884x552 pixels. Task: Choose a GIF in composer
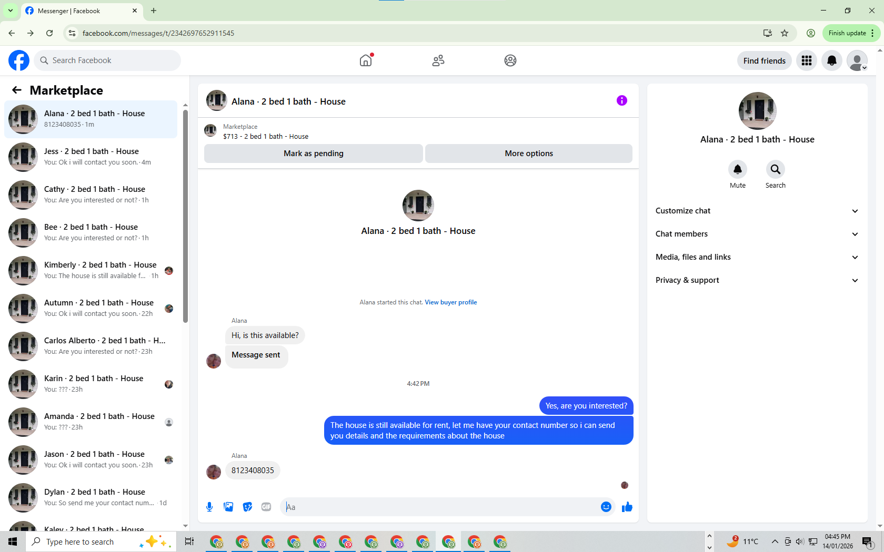[x=266, y=507]
